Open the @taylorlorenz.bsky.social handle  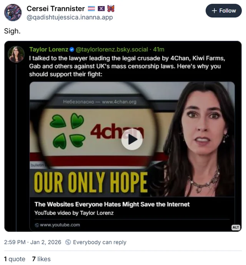(112, 50)
